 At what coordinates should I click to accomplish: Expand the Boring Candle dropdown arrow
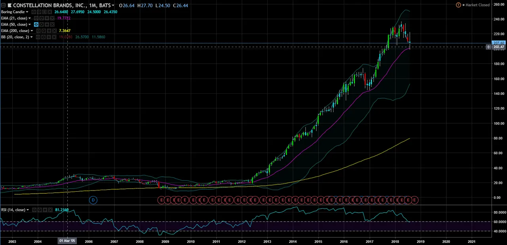coord(27,12)
